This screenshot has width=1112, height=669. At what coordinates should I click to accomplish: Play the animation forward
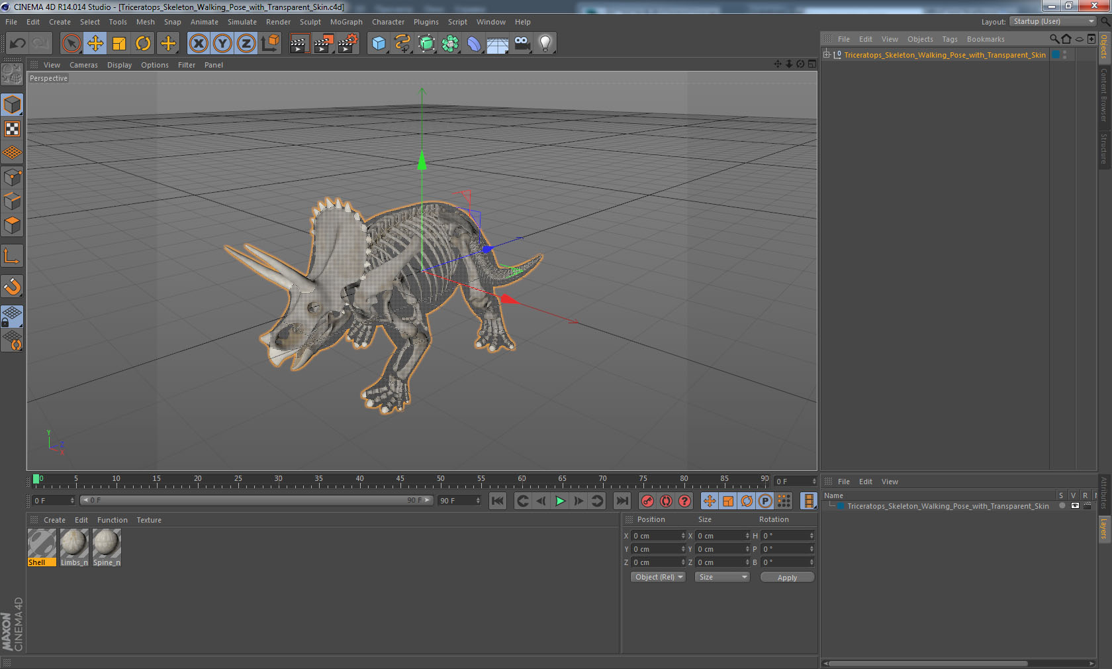(x=560, y=501)
